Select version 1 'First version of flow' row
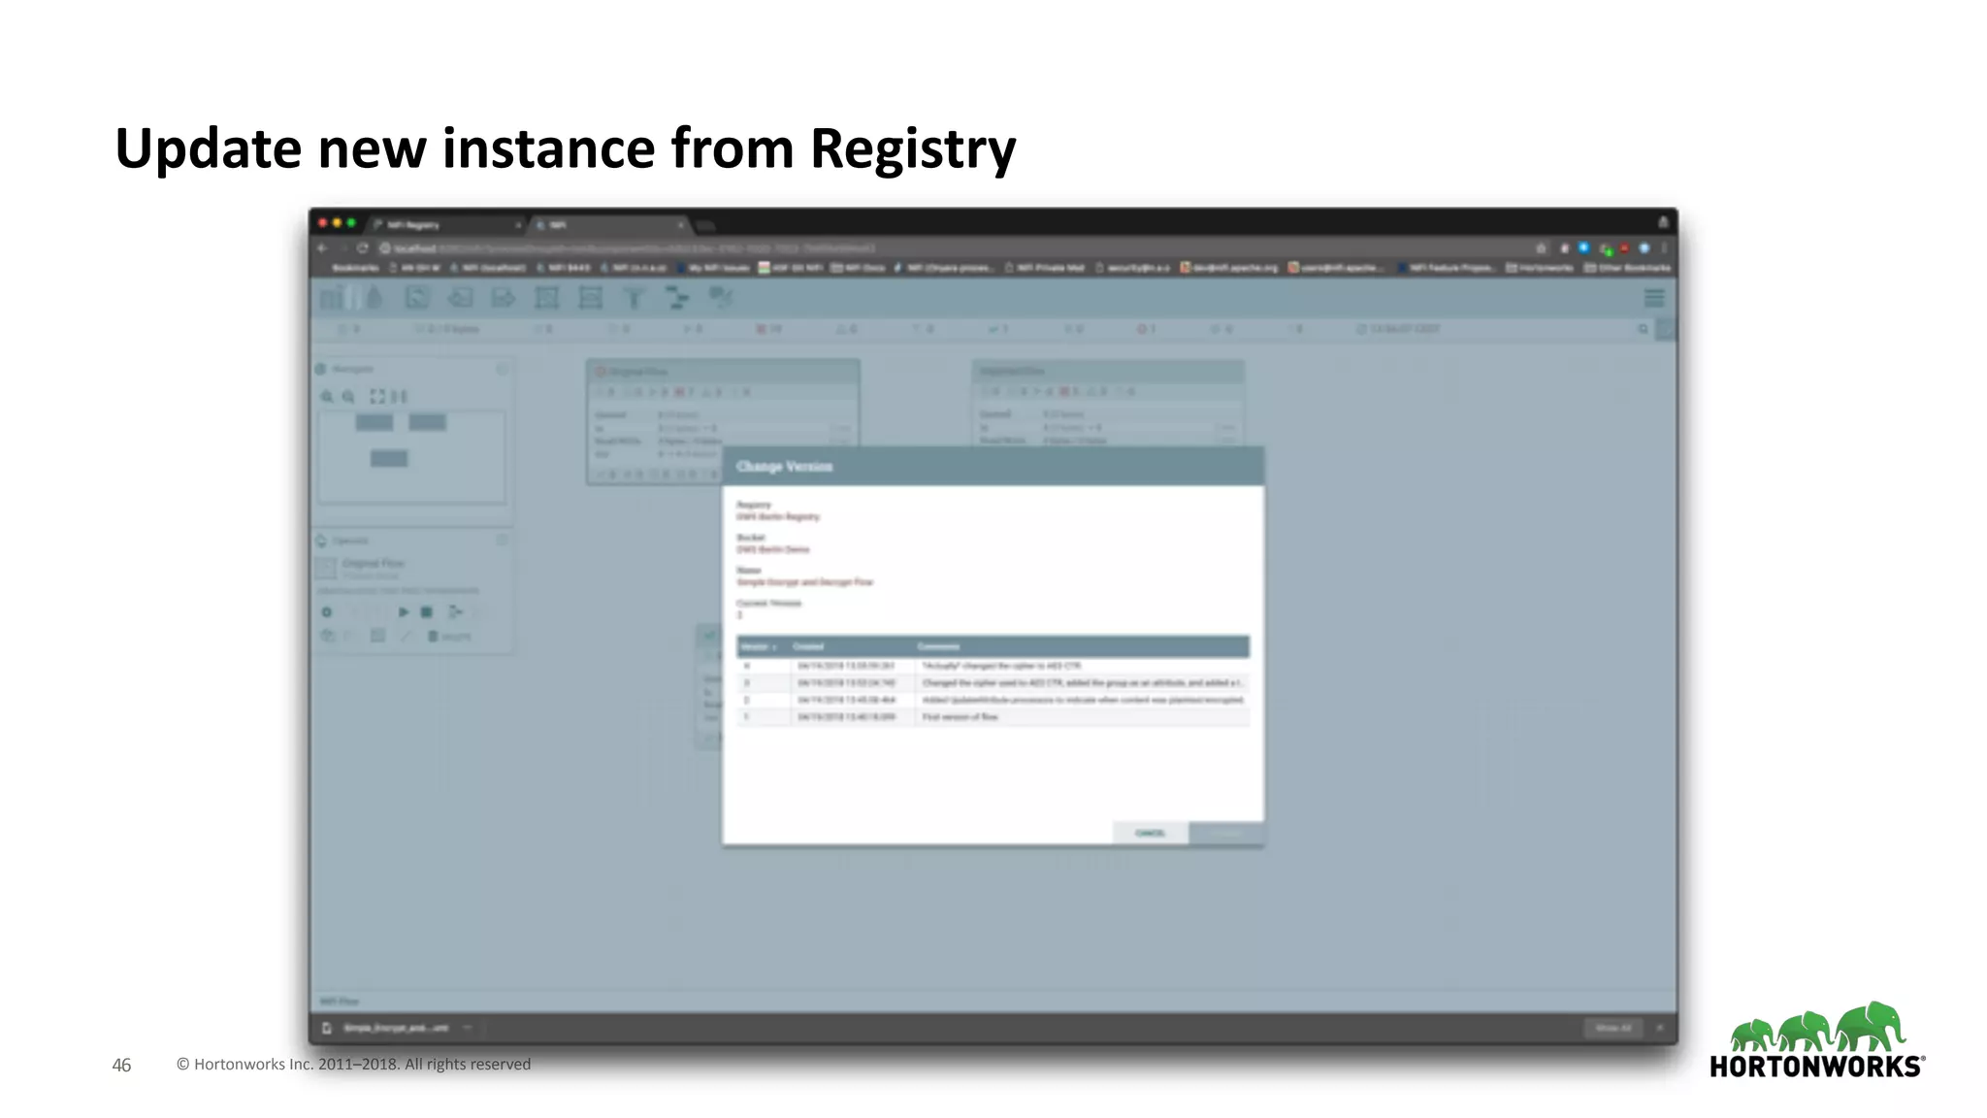The image size is (1987, 1118). tap(993, 717)
